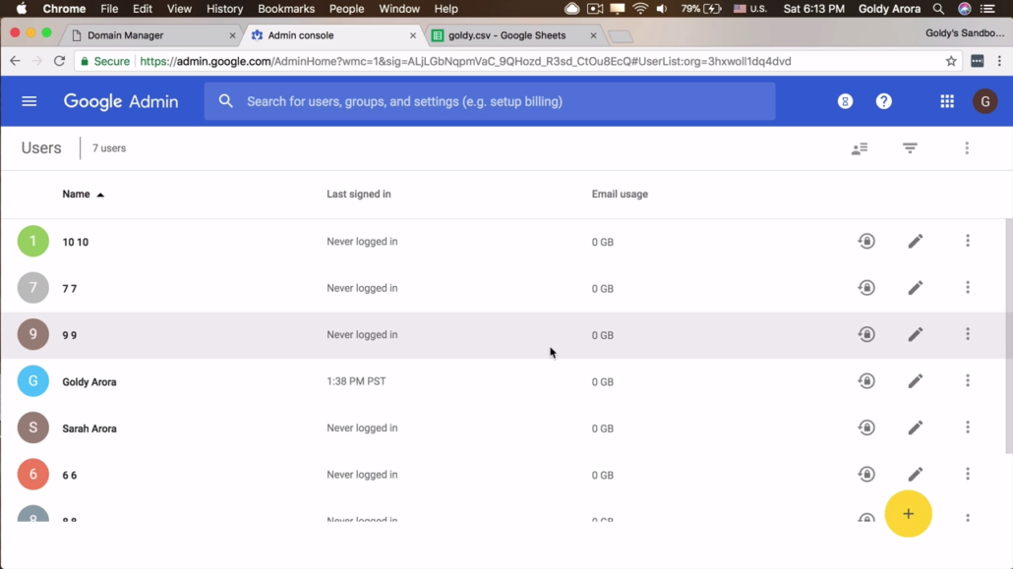The height and width of the screenshot is (569, 1013).
Task: Click the Google Admin logo
Action: pyautogui.click(x=121, y=101)
